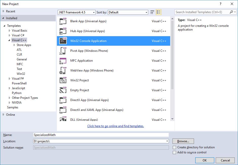Viewport: 238px width, 165px height.
Task: Expand the Visual Basic node arrow
Action: click(9, 31)
